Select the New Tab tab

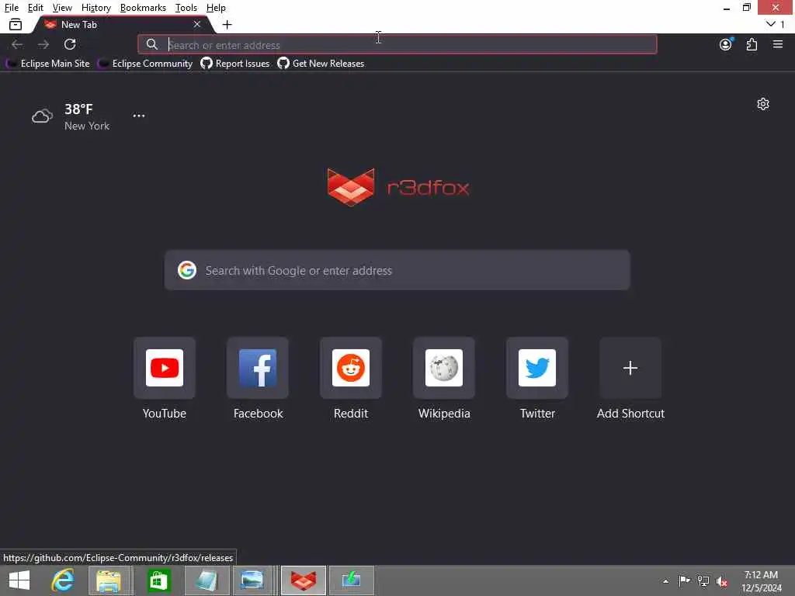click(x=122, y=24)
